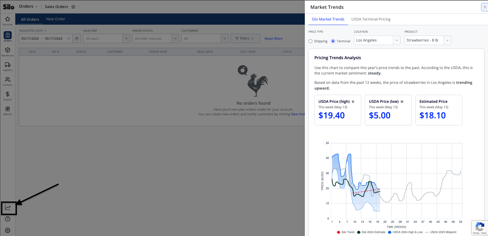This screenshot has height=236, width=488.
Task: Select Silo Market Trends tab
Action: [328, 19]
